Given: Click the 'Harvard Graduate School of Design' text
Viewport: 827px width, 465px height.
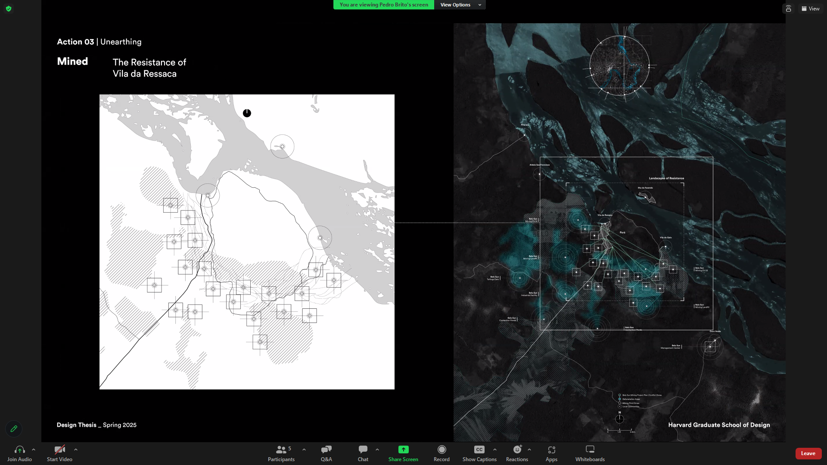Looking at the screenshot, I should pos(719,425).
